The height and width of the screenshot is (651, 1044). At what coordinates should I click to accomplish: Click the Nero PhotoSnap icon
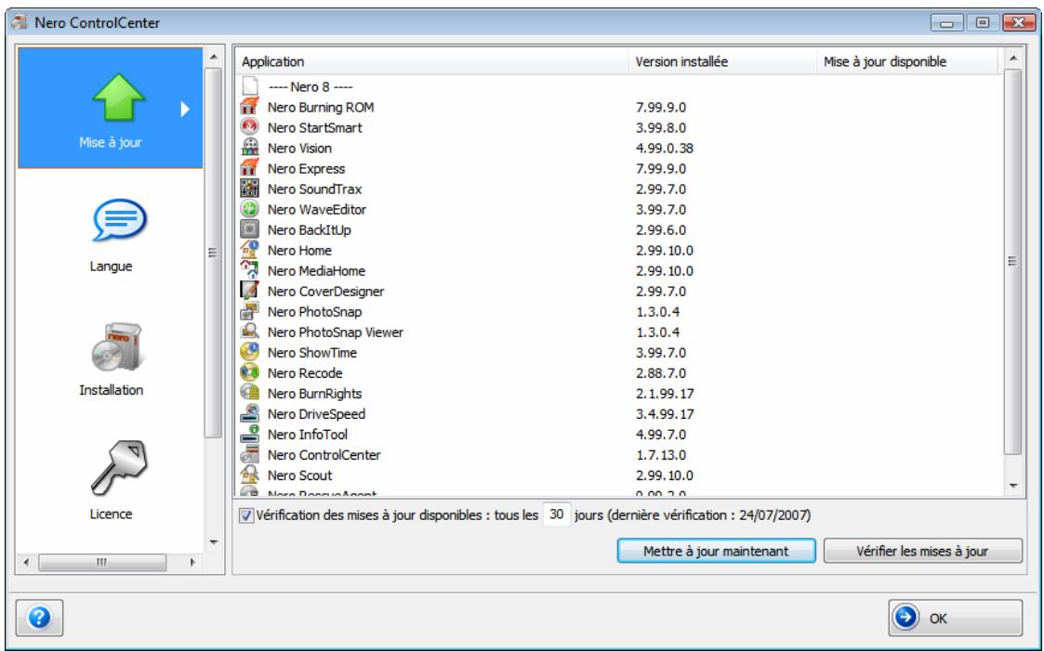(250, 311)
